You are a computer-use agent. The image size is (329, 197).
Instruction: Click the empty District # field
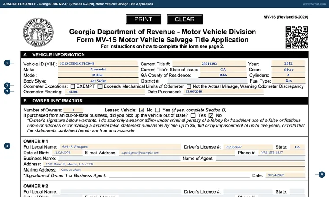(207, 81)
